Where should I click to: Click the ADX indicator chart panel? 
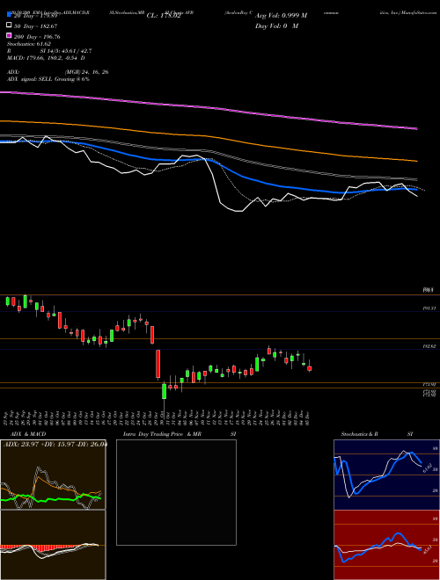point(53,475)
